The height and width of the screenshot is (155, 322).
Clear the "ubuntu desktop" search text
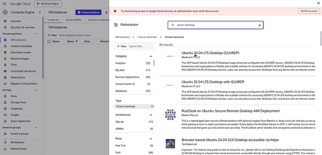click(x=259, y=25)
